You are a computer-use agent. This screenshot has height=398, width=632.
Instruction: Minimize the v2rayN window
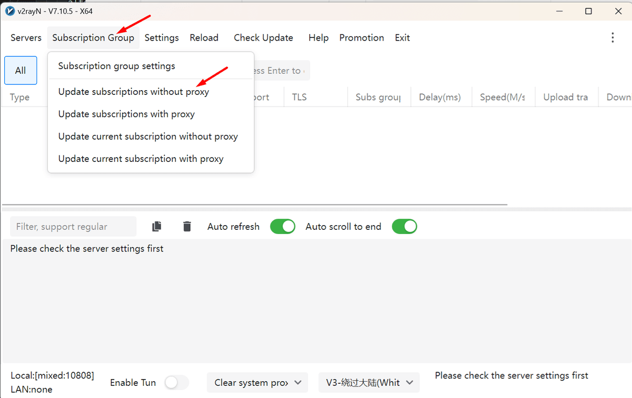coord(559,11)
